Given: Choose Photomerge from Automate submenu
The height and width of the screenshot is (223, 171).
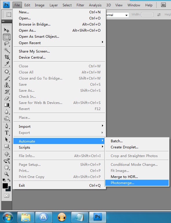Looking at the screenshot, I should pos(137,183).
